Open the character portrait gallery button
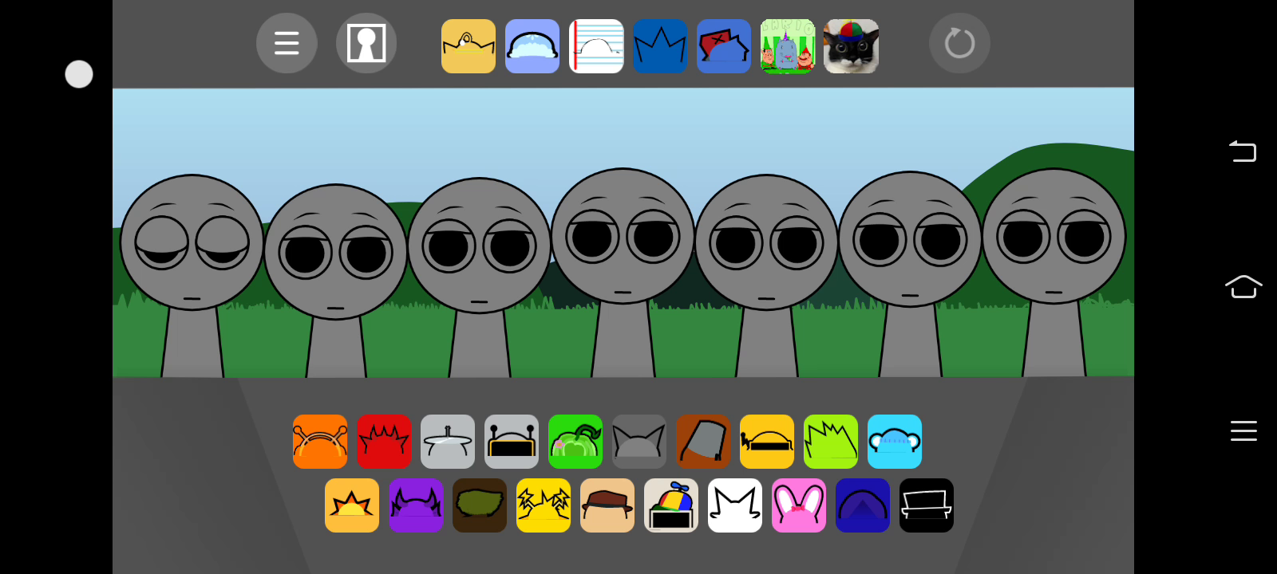 366,43
